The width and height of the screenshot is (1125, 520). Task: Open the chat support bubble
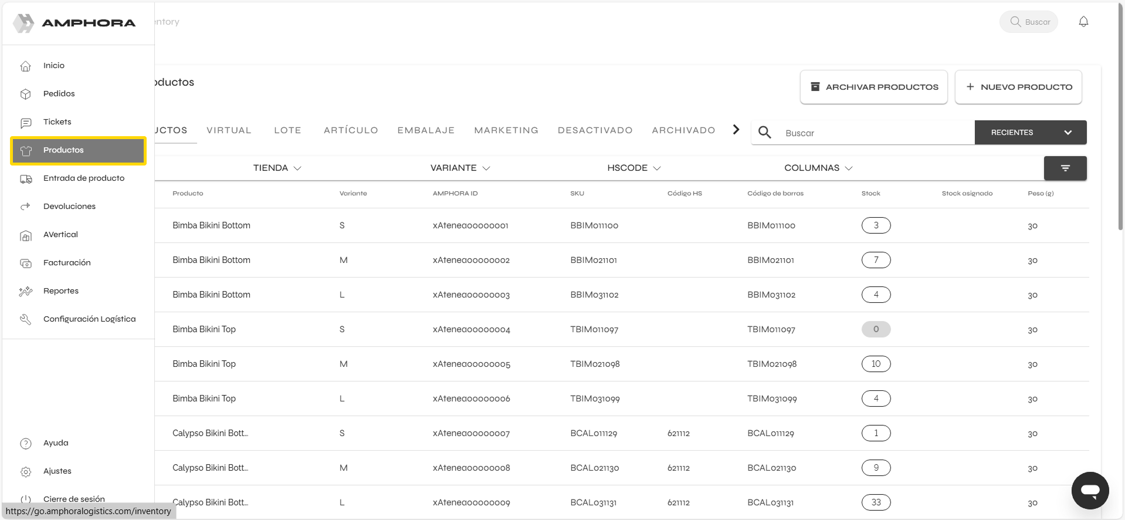[1090, 490]
